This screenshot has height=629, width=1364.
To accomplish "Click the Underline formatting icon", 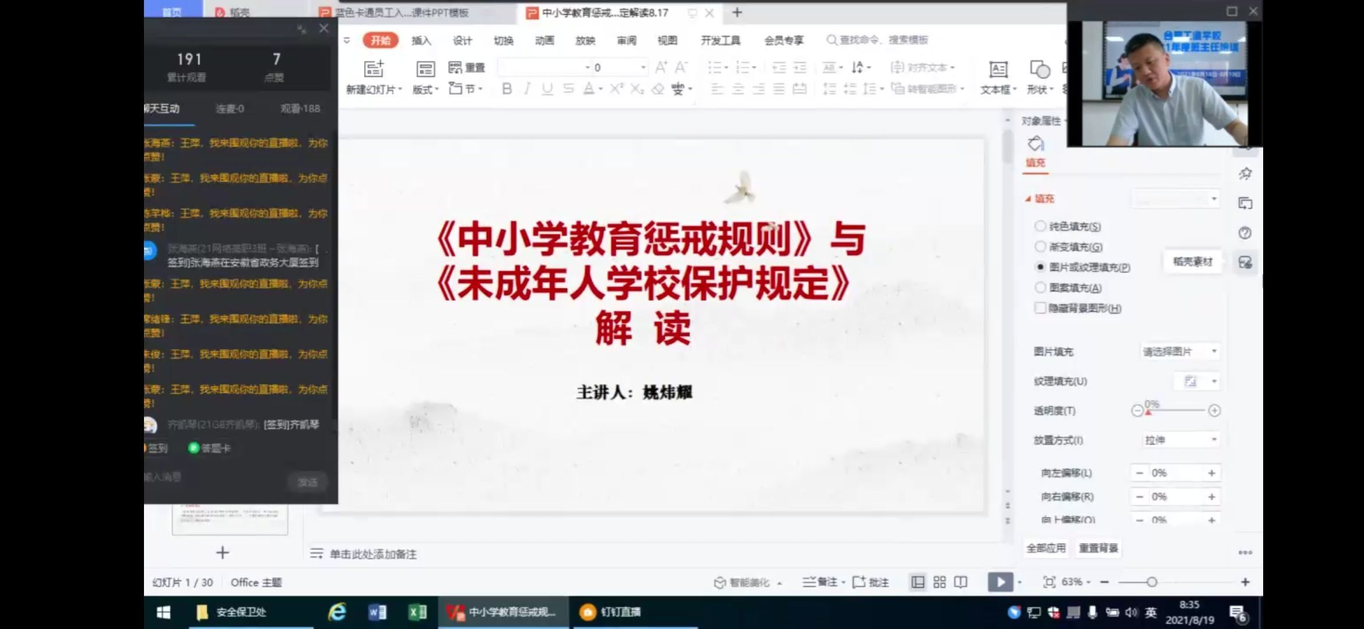I will coord(547,89).
